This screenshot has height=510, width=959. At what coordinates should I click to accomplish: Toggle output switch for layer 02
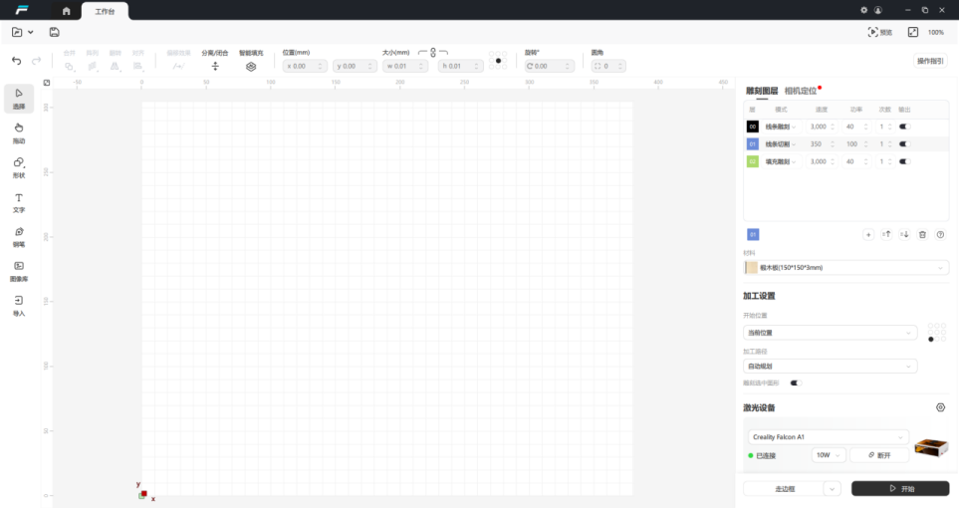pyautogui.click(x=904, y=161)
